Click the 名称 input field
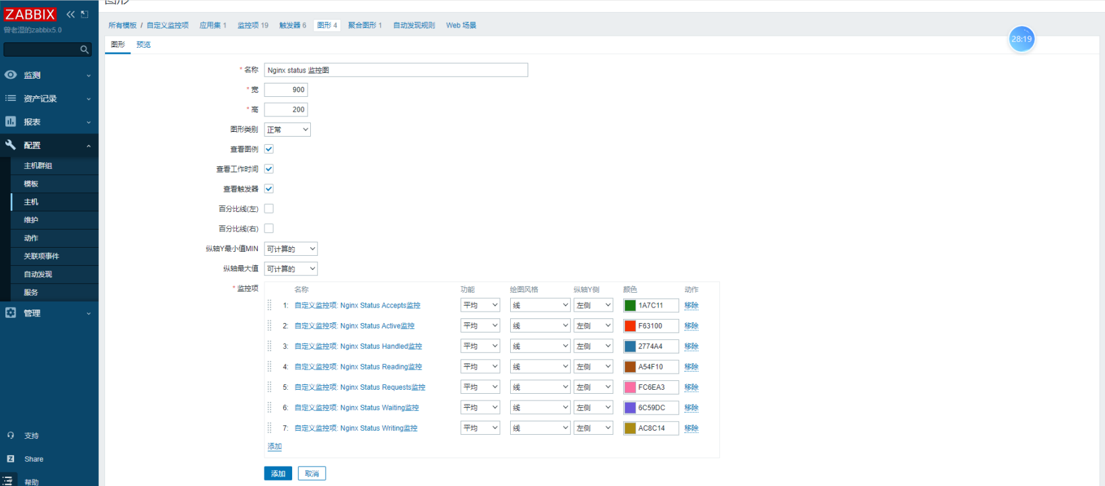The width and height of the screenshot is (1105, 486). click(396, 70)
